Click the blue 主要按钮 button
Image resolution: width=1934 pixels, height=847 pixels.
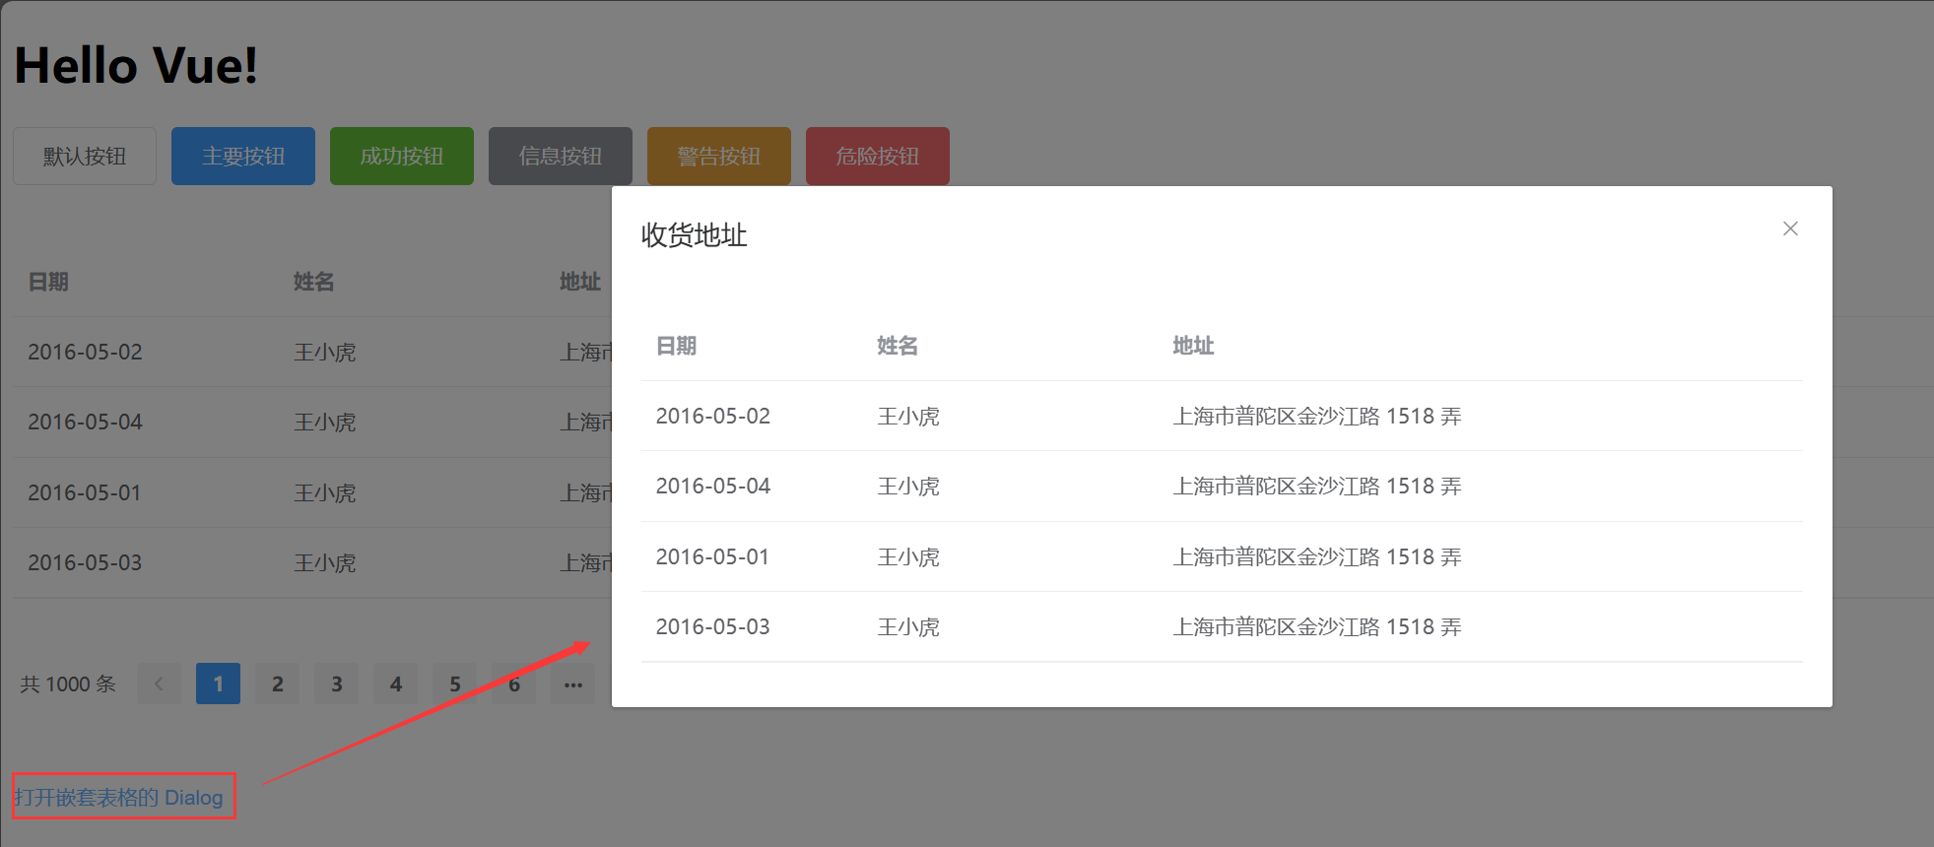[243, 156]
